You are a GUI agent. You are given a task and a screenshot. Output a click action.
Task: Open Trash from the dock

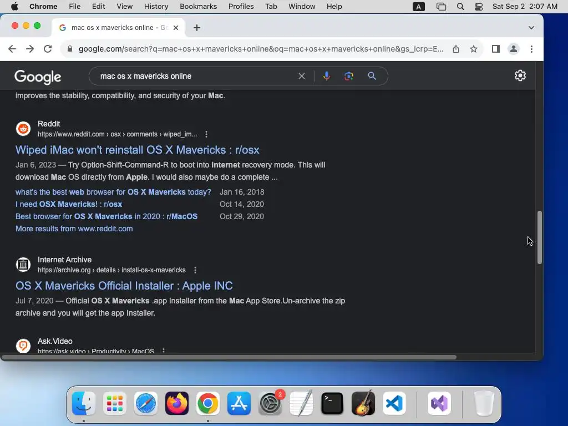[x=484, y=403]
